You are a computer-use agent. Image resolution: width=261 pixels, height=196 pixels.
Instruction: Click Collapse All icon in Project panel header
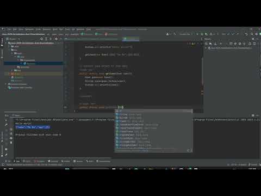click(51, 39)
